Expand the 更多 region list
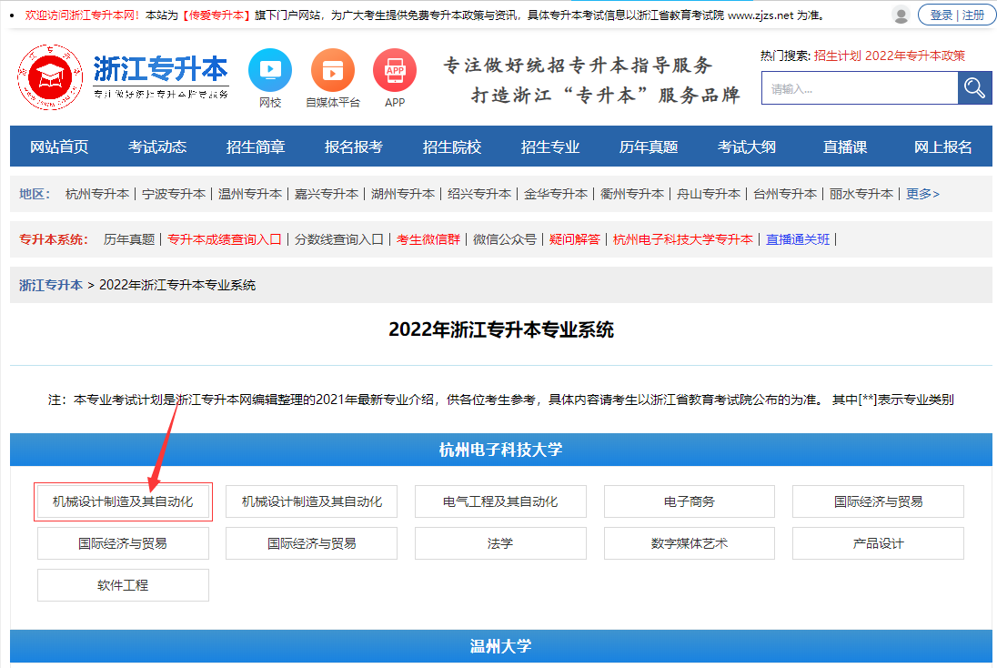Screen dimensions: 997x668 921,194
